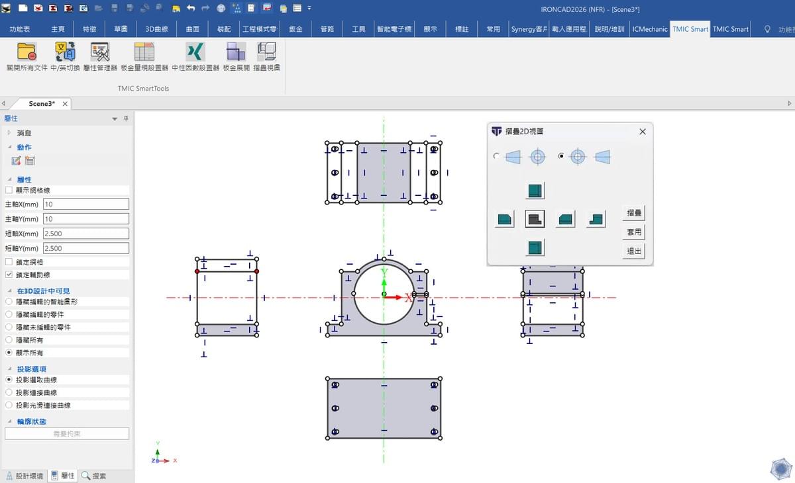
Task: Select the rightmost L-shaped view cube in dialog
Action: click(596, 219)
